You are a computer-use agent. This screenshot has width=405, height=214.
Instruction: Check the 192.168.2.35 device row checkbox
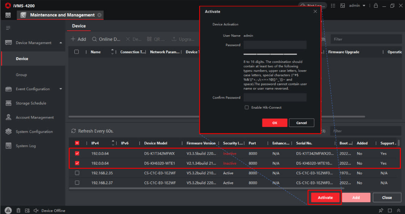point(77,173)
